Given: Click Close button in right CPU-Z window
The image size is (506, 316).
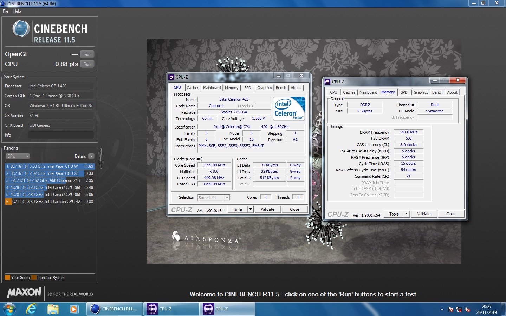Looking at the screenshot, I should [x=451, y=214].
